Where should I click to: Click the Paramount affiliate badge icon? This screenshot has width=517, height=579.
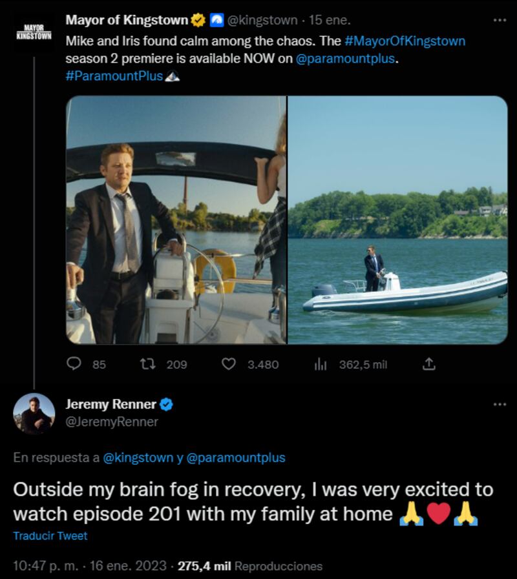point(216,21)
